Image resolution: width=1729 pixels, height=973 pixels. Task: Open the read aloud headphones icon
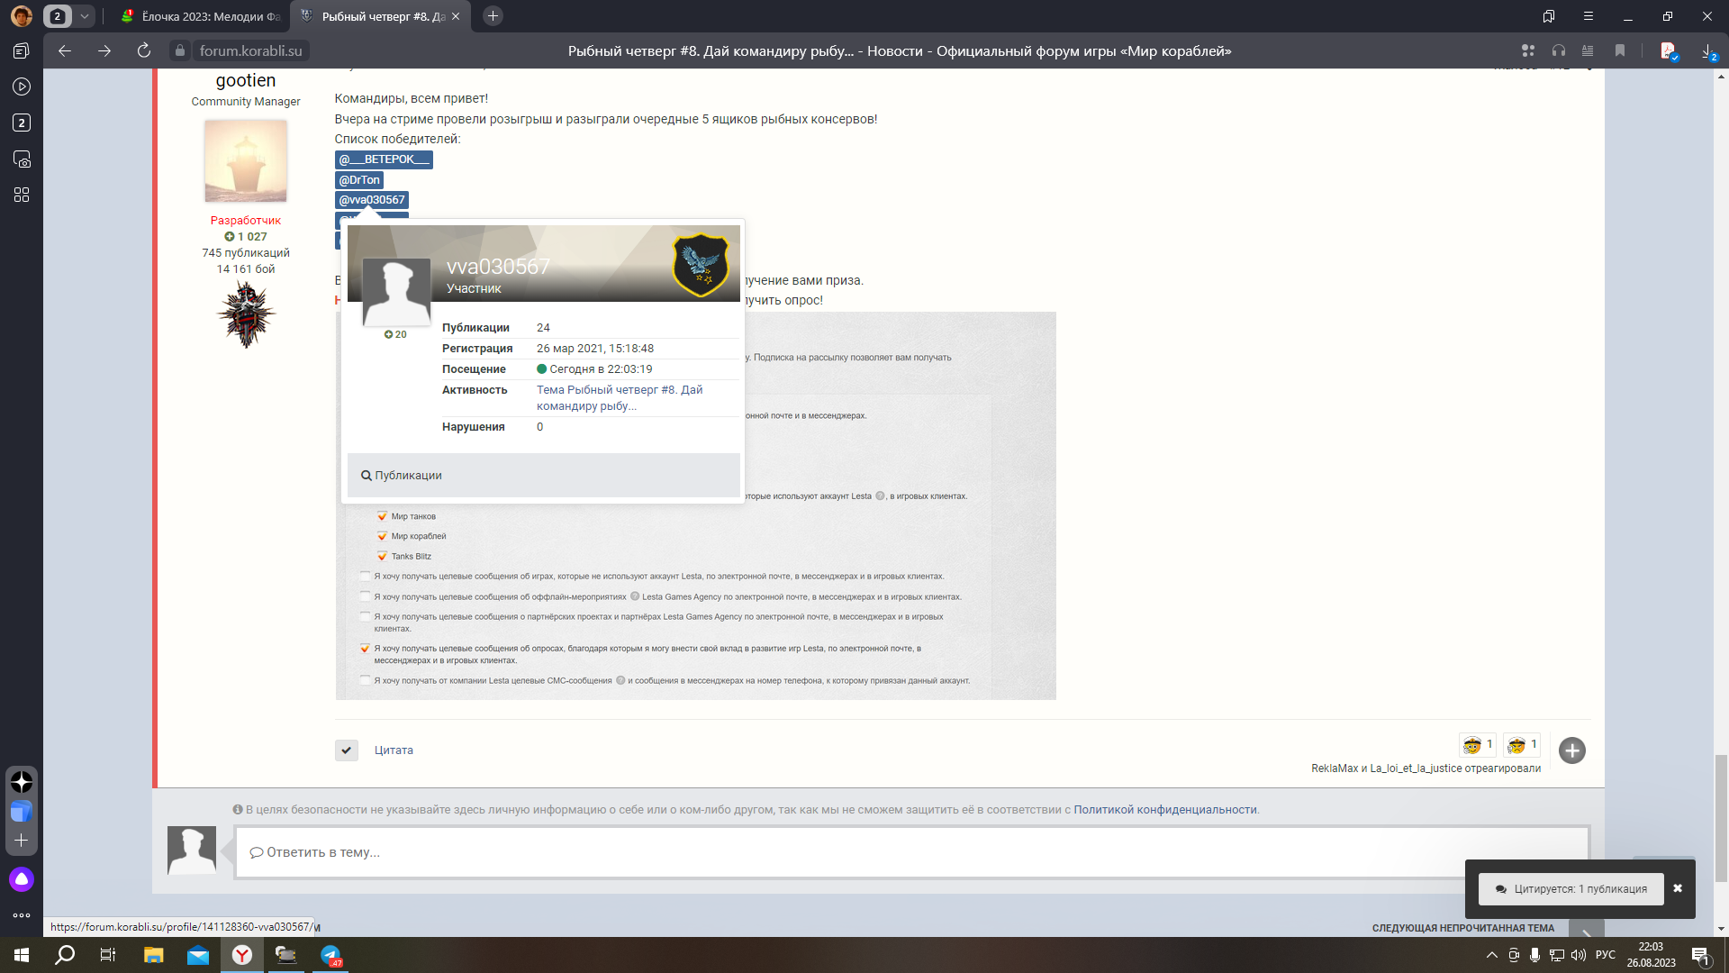pos(1559,51)
